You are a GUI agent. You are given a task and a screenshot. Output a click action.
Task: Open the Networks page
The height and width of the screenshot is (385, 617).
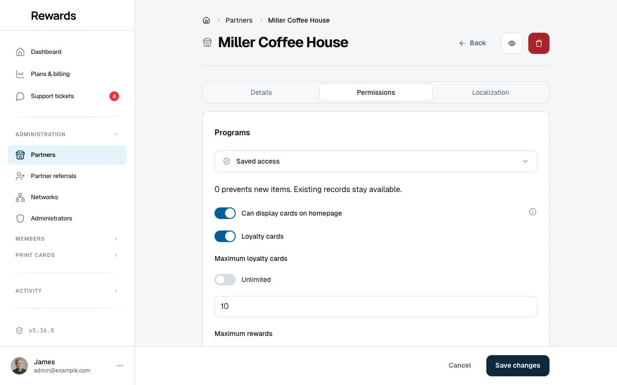(67, 197)
